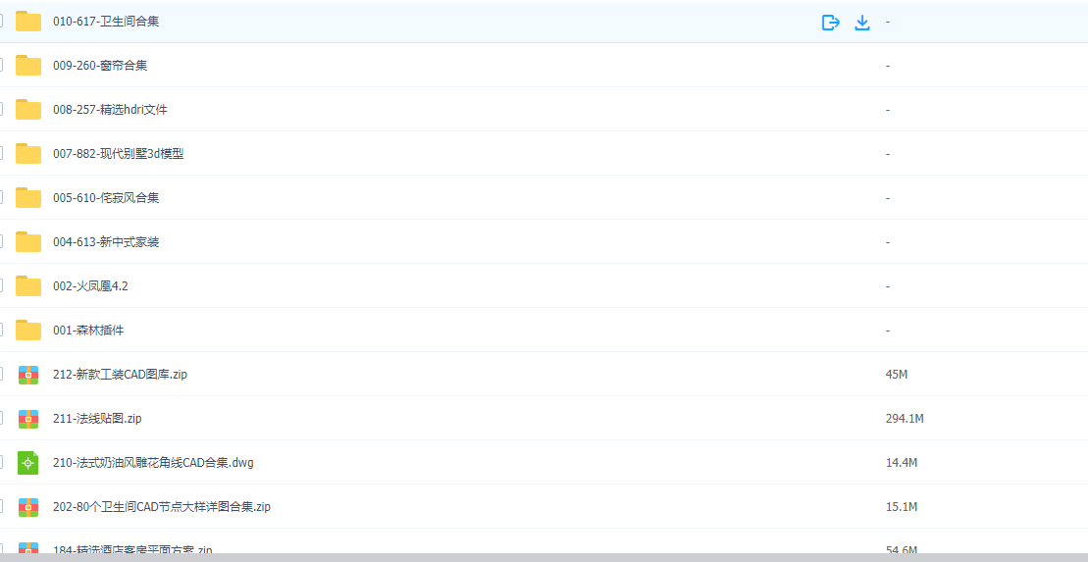Open the 007-882-现代别墅3d模型 folder link
The width and height of the screenshot is (1088, 562).
pyautogui.click(x=119, y=154)
